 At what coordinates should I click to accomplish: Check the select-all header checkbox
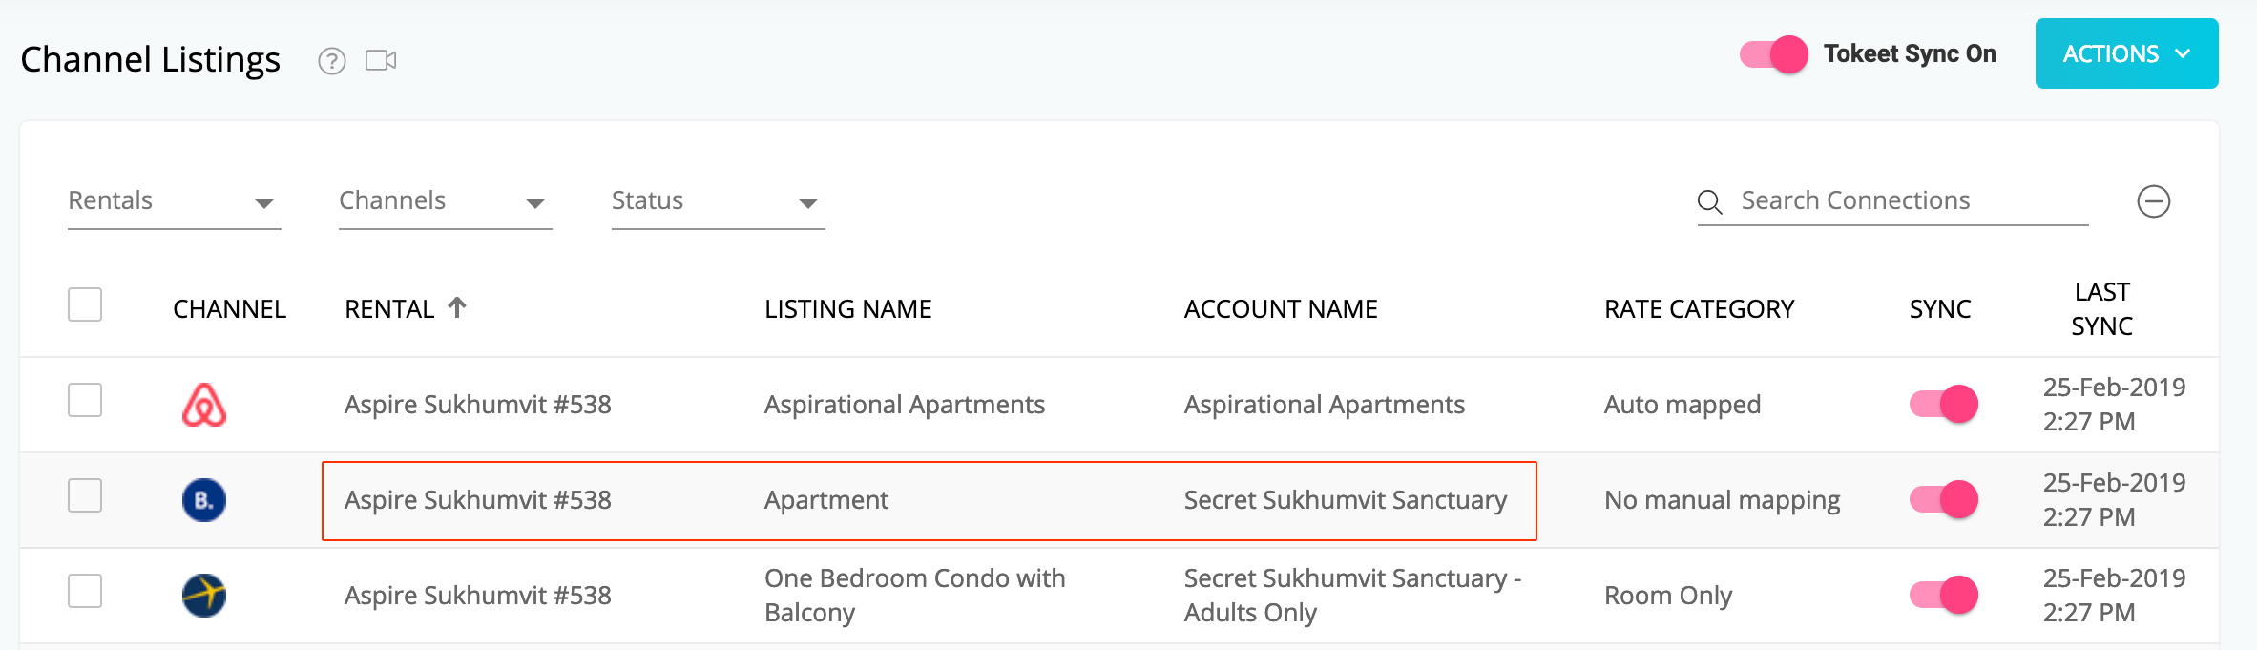point(85,305)
